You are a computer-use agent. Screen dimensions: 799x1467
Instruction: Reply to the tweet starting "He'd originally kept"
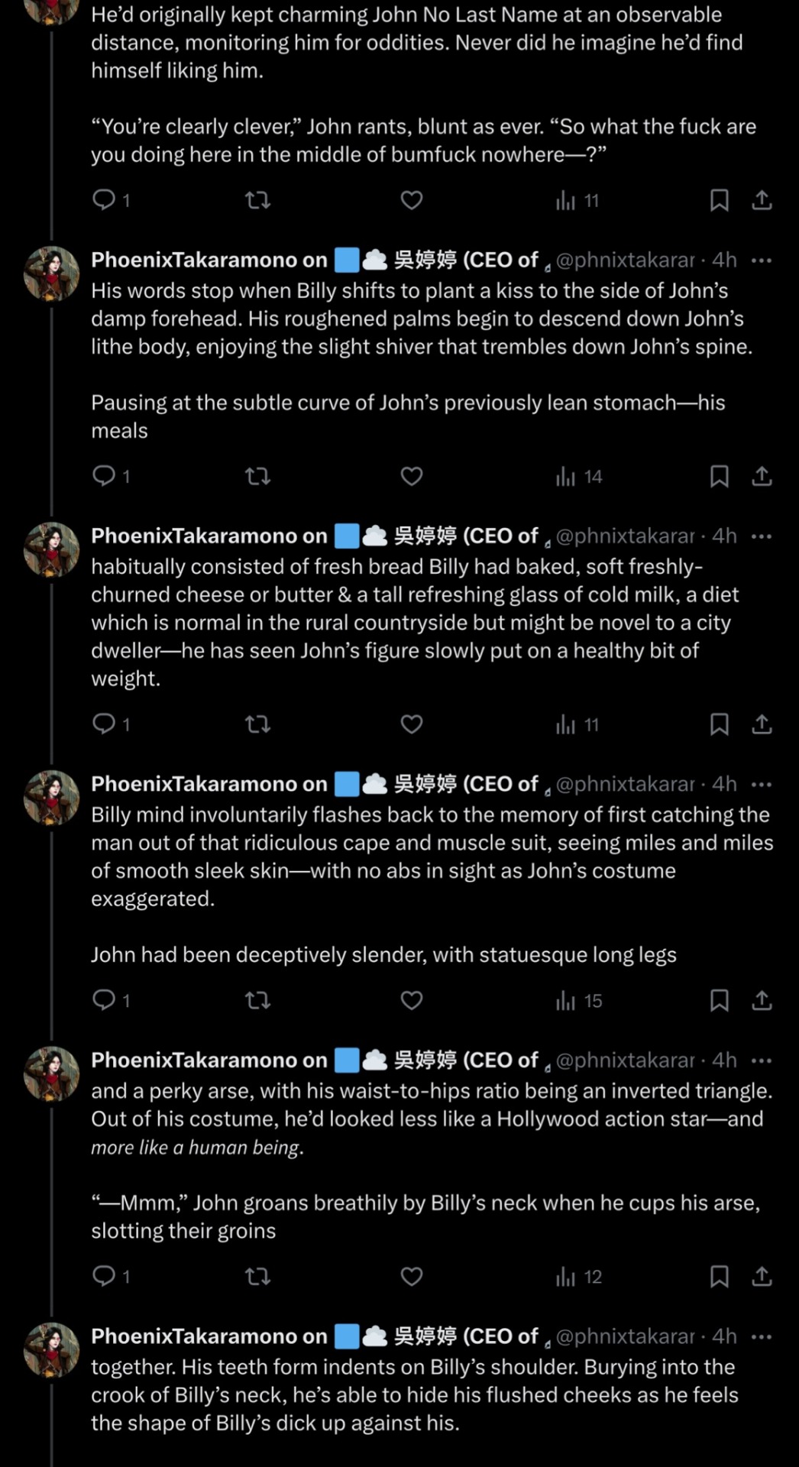click(104, 200)
